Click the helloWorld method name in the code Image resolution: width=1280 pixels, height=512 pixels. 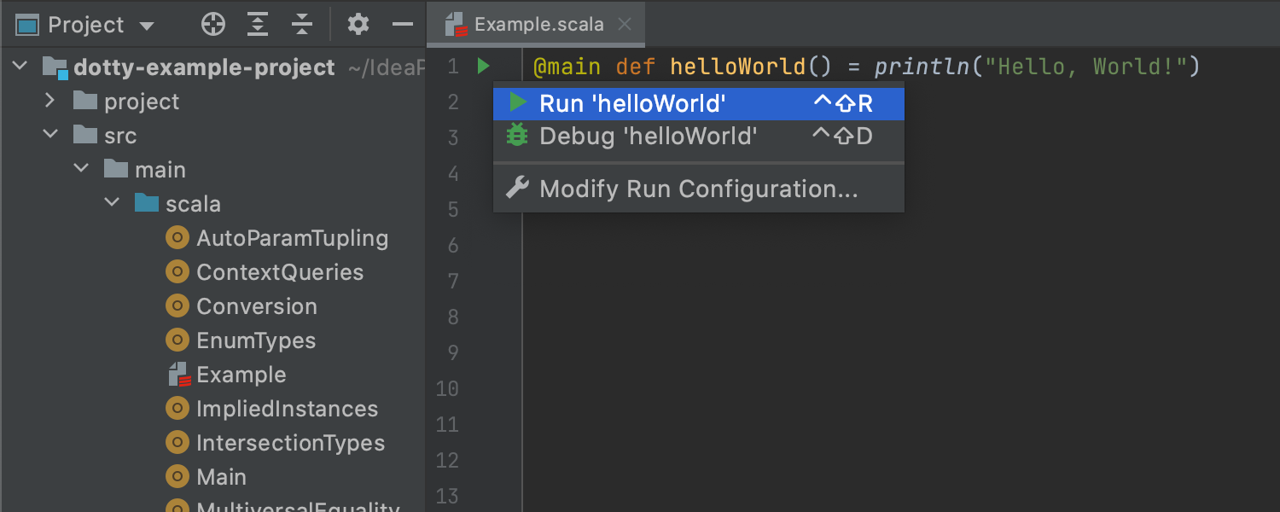[737, 67]
